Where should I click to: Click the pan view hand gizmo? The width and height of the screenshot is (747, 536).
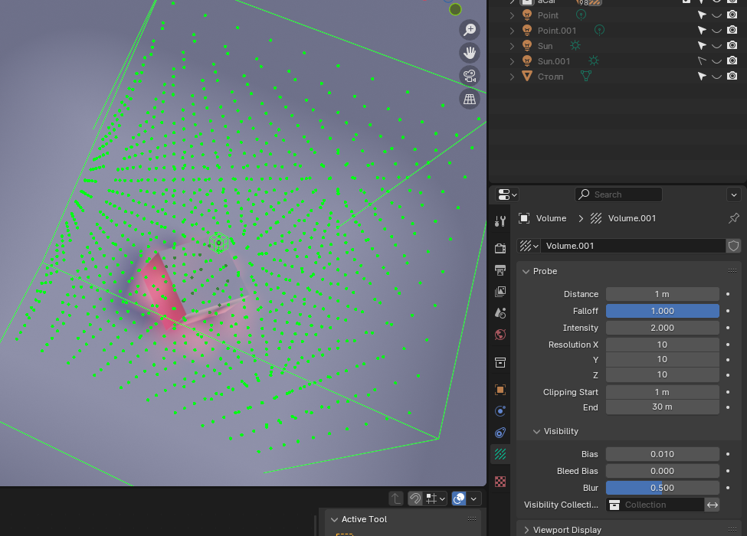tap(469, 52)
